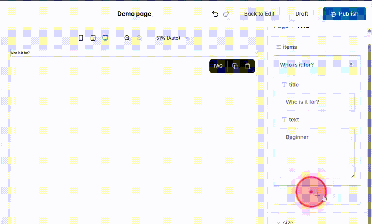This screenshot has width=372, height=224.
Task: Click Back to Edit
Action: [x=259, y=14]
